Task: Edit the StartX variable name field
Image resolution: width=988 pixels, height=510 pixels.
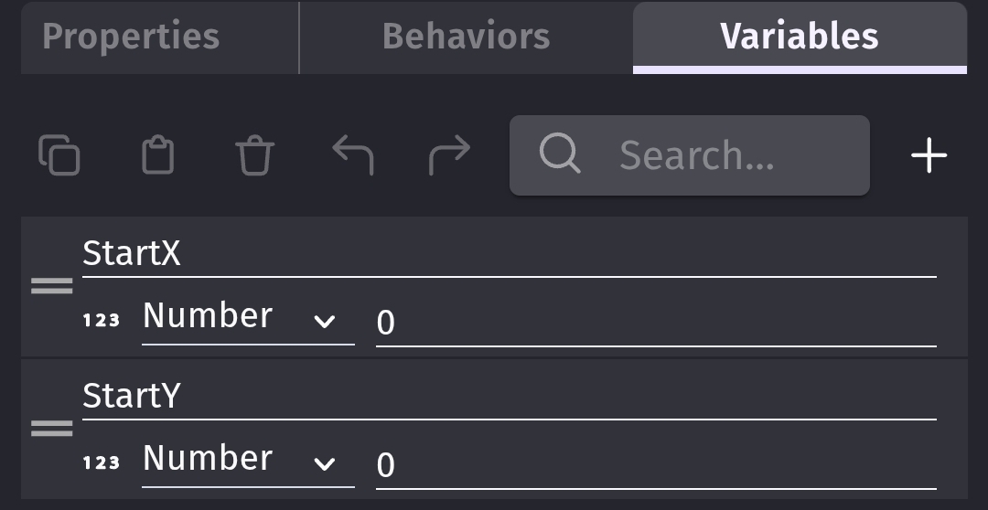Action: pyautogui.click(x=509, y=253)
